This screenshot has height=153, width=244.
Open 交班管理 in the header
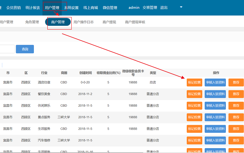150,8
